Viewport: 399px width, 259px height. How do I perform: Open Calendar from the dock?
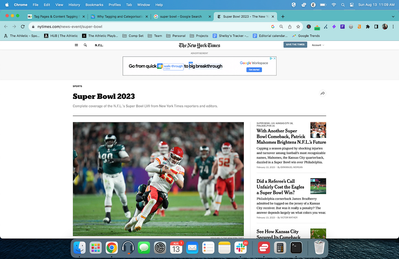176,248
